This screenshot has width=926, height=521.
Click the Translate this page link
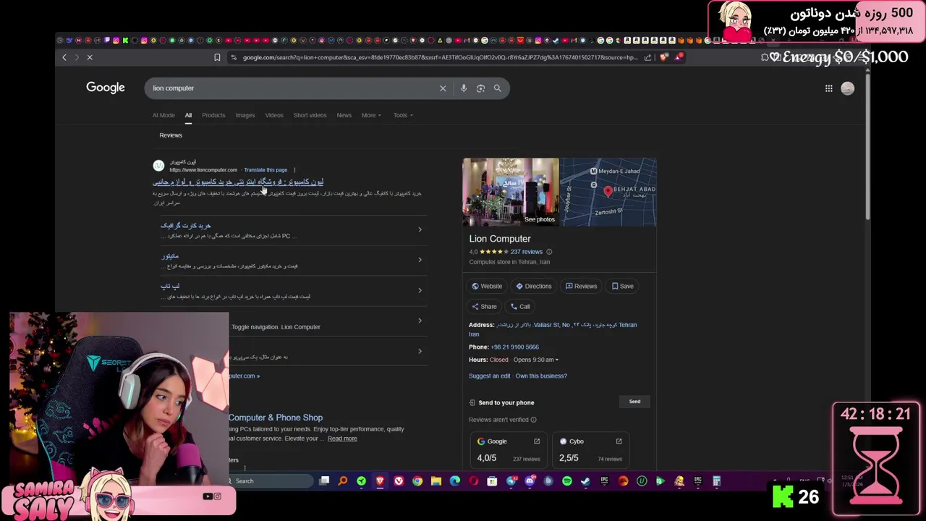[x=266, y=170]
